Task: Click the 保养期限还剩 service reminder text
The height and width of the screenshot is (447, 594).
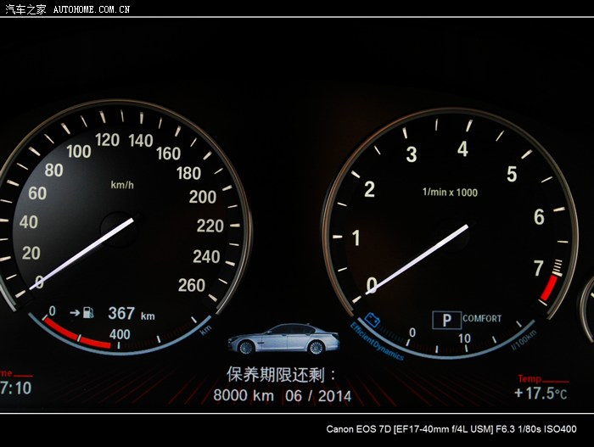Action: click(x=282, y=374)
